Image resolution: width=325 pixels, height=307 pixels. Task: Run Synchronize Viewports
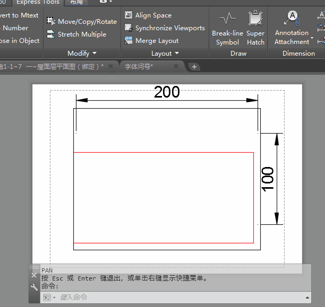tap(165, 28)
